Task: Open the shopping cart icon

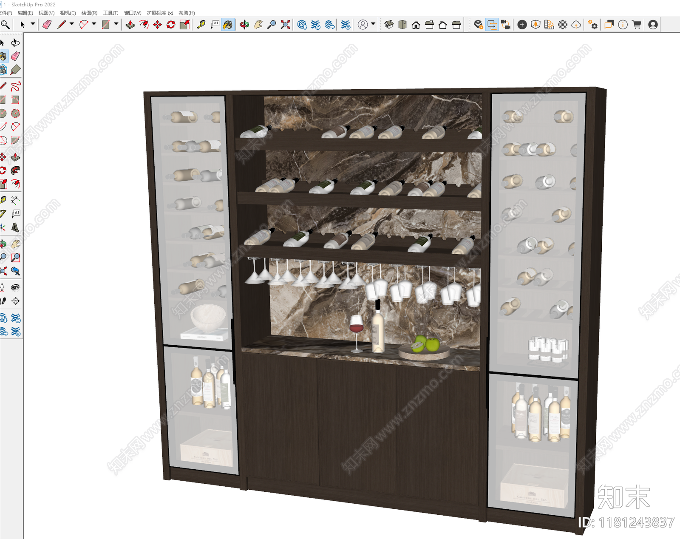Action: [637, 25]
